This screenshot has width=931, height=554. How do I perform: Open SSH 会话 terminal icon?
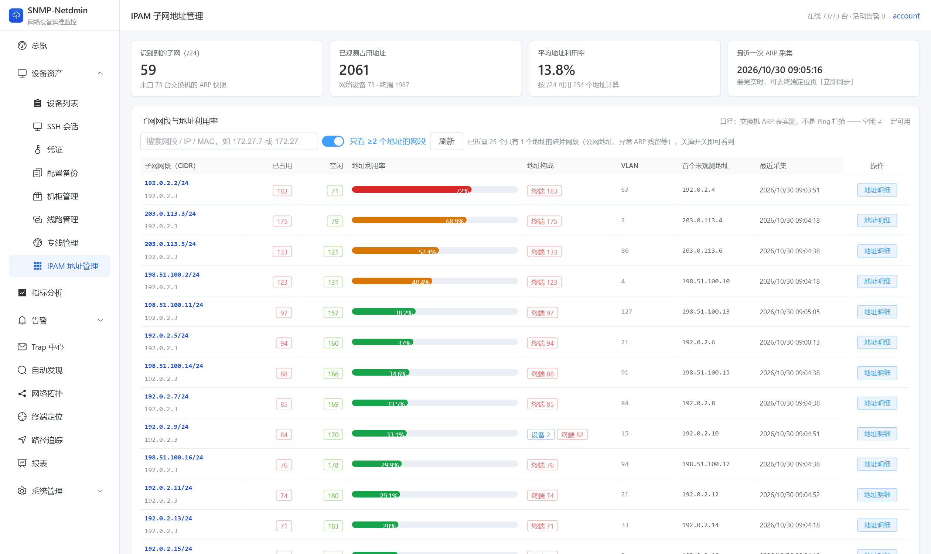pos(38,127)
